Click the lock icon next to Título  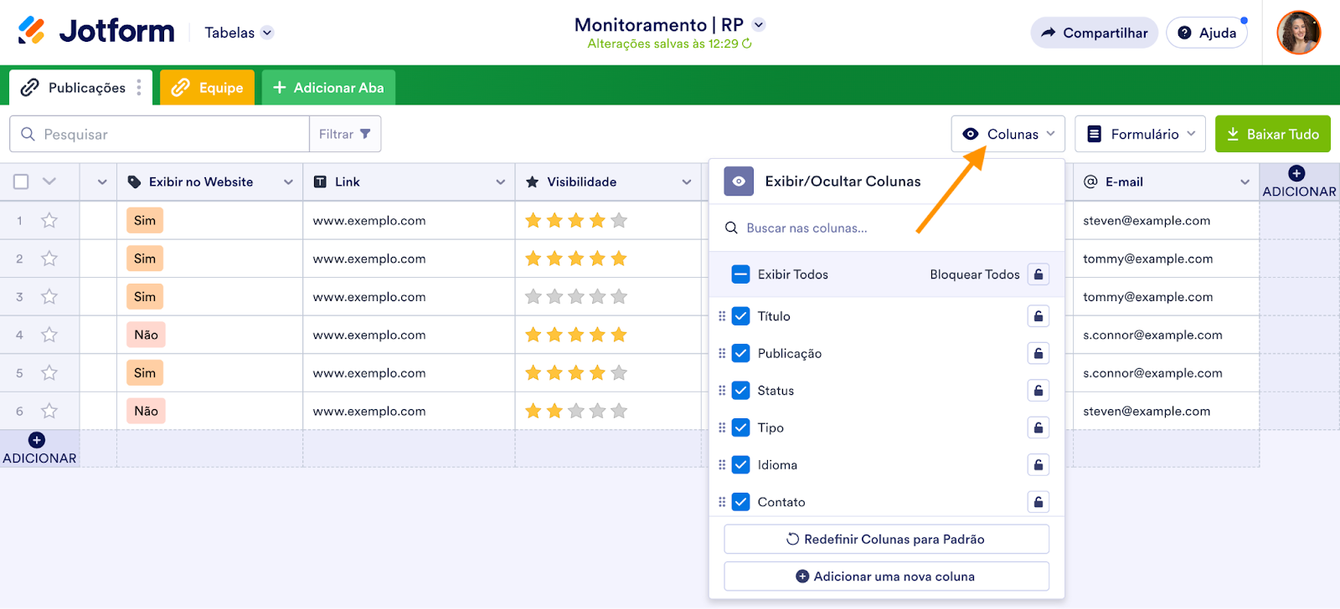pyautogui.click(x=1038, y=316)
